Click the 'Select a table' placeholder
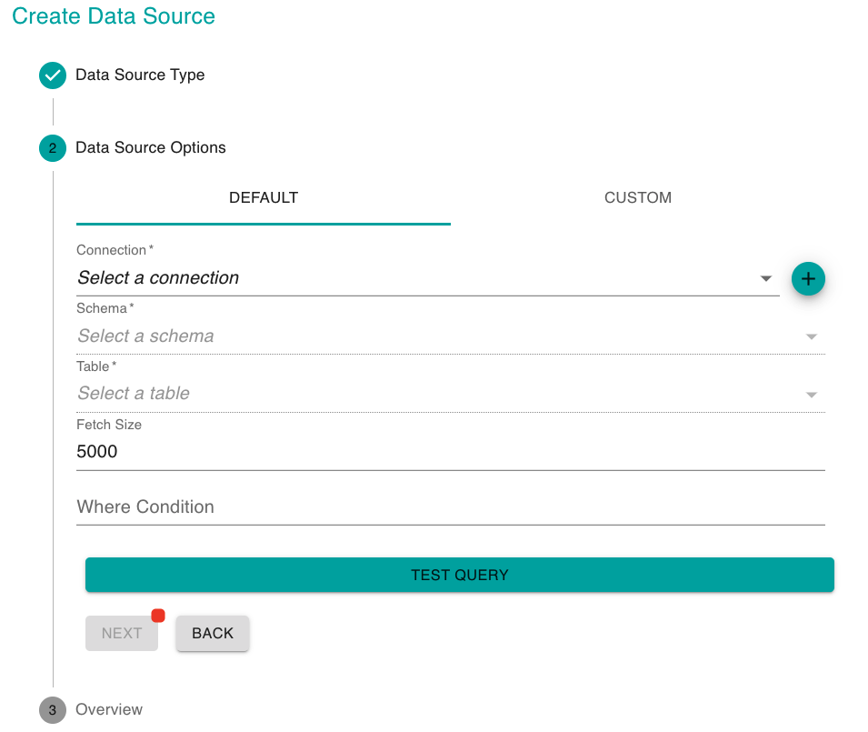This screenshot has height=732, width=868. click(134, 394)
